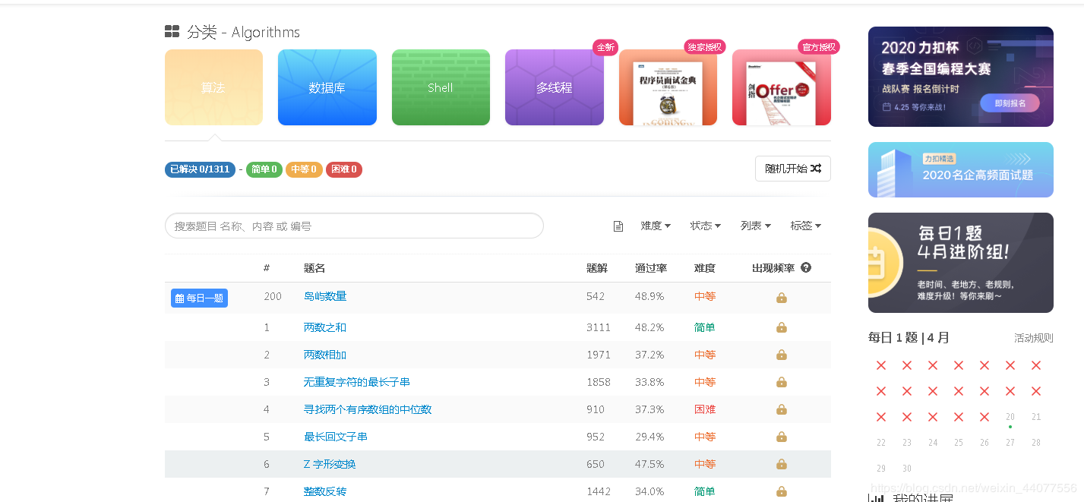Click the grid icon before 分类 - Algorithms heading

(172, 31)
